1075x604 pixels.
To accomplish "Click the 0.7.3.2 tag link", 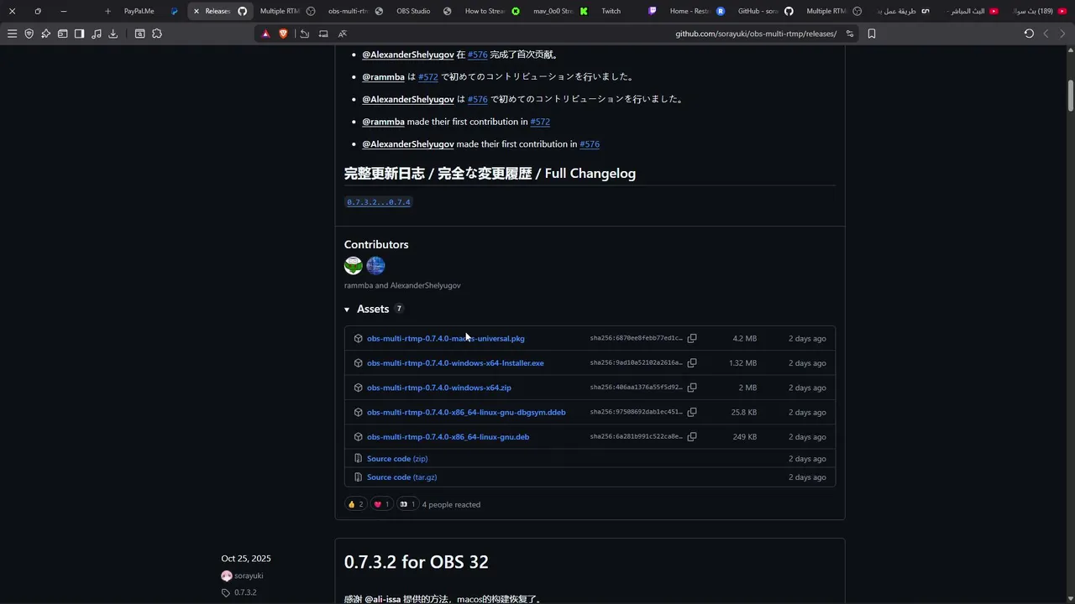I will pyautogui.click(x=245, y=592).
